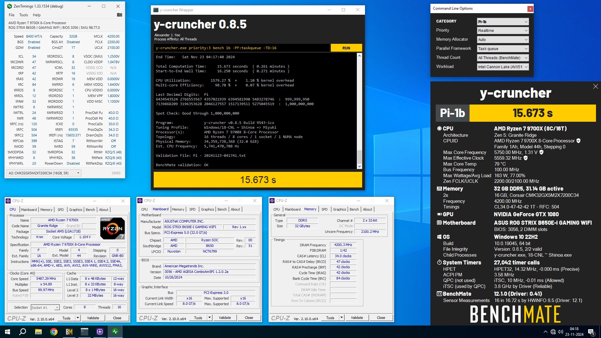Click the y-cruncher command line field
Image resolution: width=601 pixels, height=338 pixels.
click(242, 48)
